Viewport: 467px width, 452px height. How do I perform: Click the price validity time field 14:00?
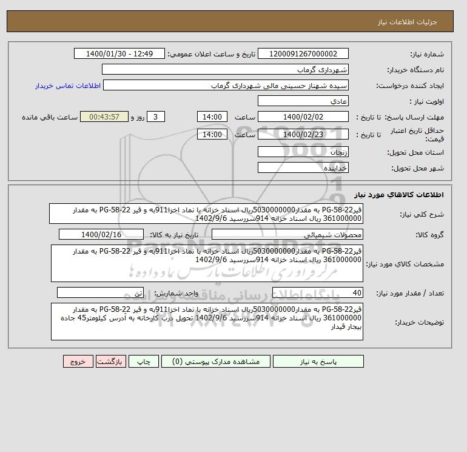click(x=212, y=134)
